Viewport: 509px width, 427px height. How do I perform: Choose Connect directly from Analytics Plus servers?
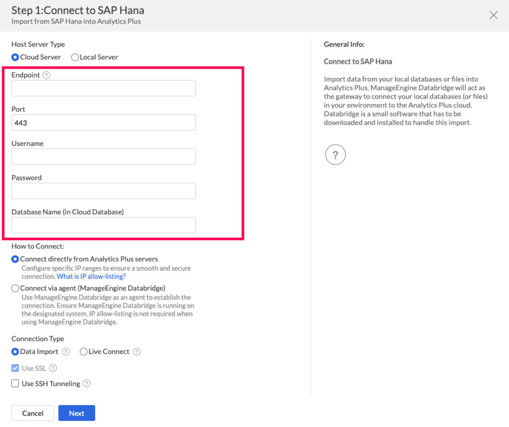tap(15, 259)
